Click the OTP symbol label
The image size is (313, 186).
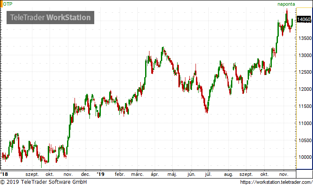tap(8, 4)
